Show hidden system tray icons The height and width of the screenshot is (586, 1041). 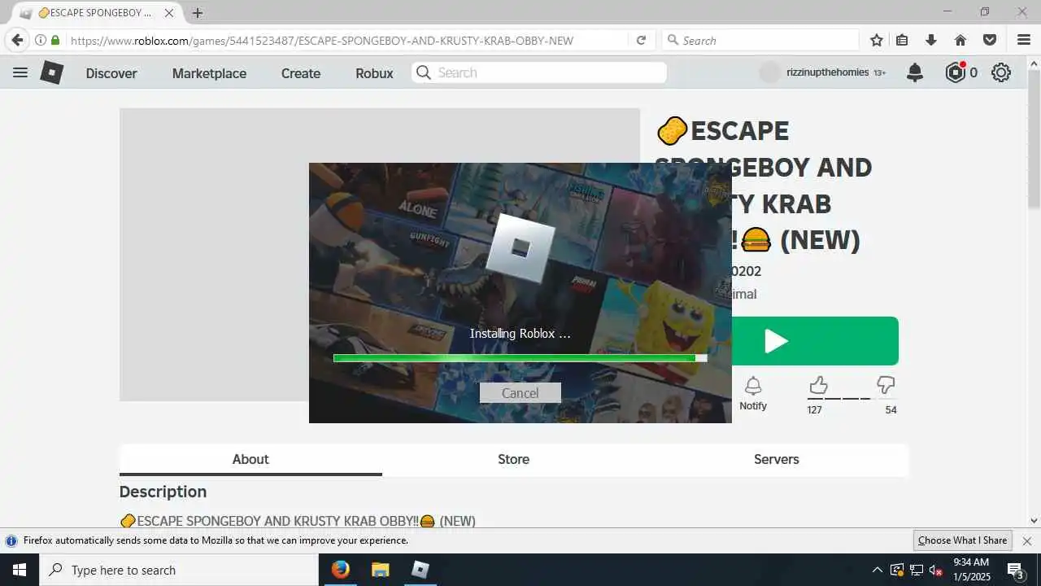(x=877, y=570)
